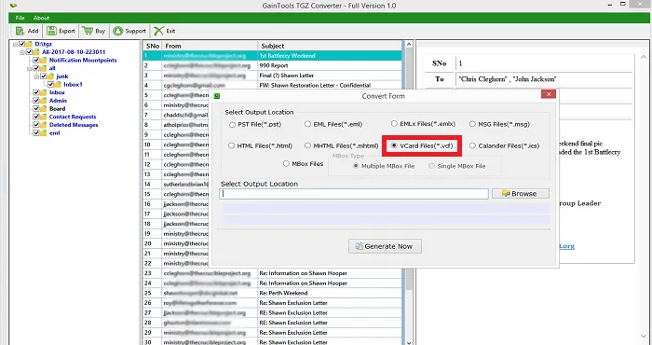This screenshot has width=652, height=345.
Task: Select the MBox Files radio button
Action: click(x=286, y=163)
